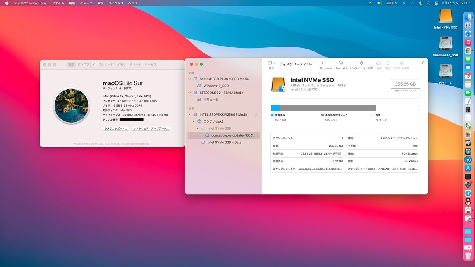Click the Restore toolbar icon
Image resolution: width=475 pixels, height=267 pixels.
click(388, 63)
